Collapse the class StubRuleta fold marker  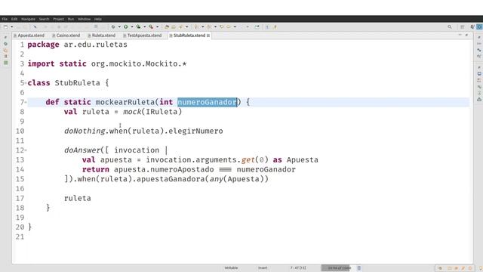(26, 83)
